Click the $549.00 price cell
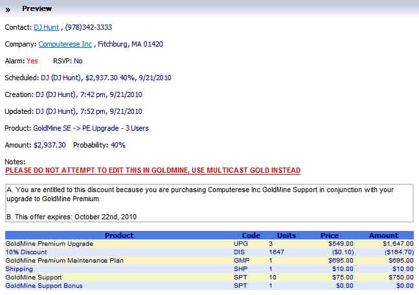The image size is (419, 295). click(341, 244)
